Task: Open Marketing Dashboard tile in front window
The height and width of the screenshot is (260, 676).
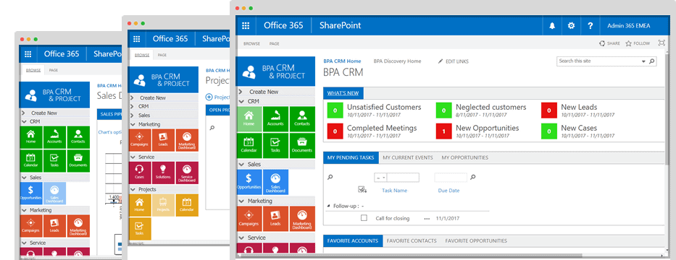Action: pyautogui.click(x=302, y=218)
